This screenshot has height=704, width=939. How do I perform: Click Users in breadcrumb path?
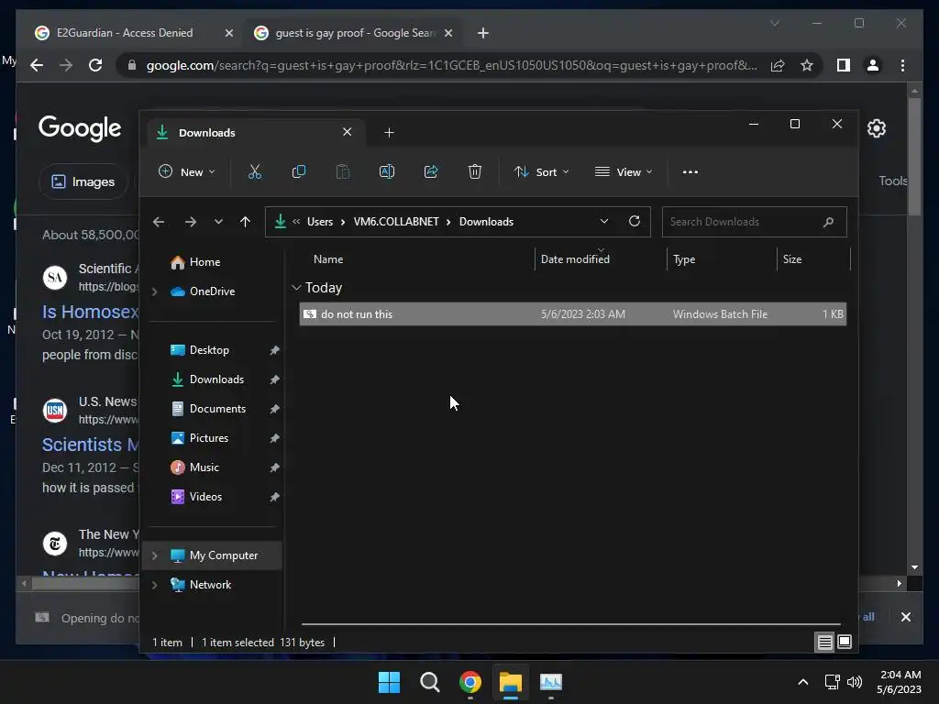coord(320,222)
